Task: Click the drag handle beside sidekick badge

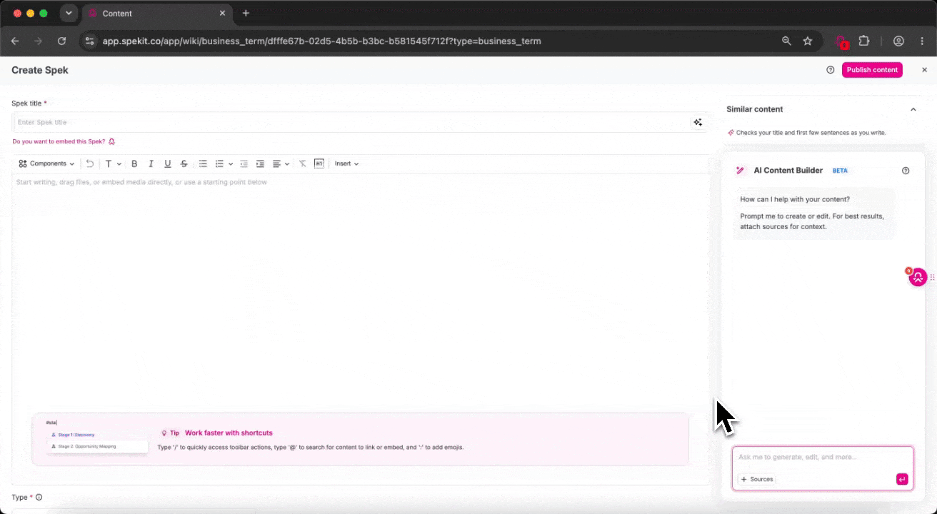Action: (x=933, y=277)
